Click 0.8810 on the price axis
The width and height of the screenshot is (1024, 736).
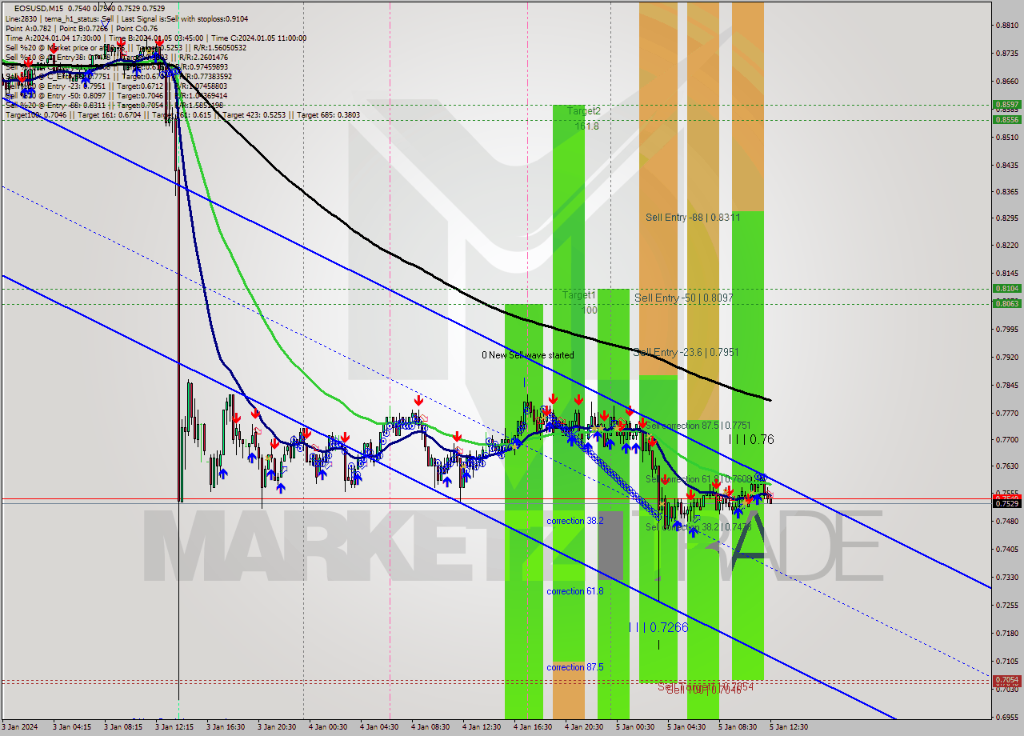tap(1006, 26)
